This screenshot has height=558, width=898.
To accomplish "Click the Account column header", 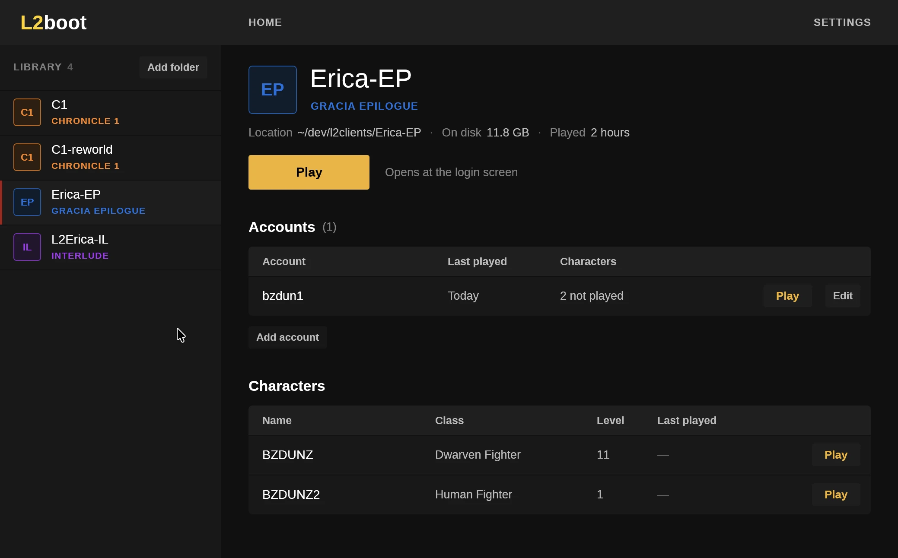I will click(284, 262).
